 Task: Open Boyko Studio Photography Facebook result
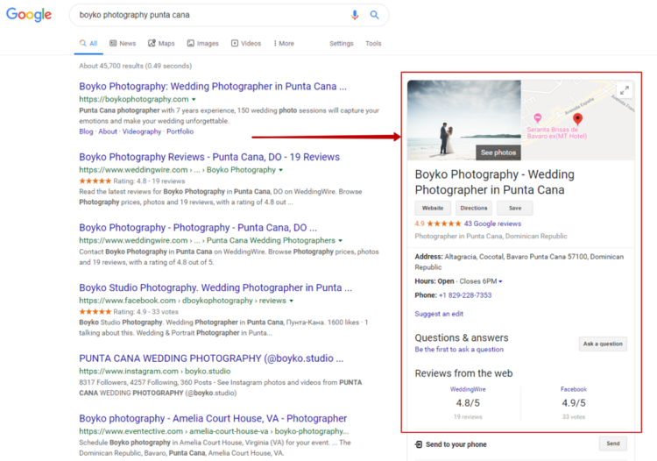coord(215,288)
